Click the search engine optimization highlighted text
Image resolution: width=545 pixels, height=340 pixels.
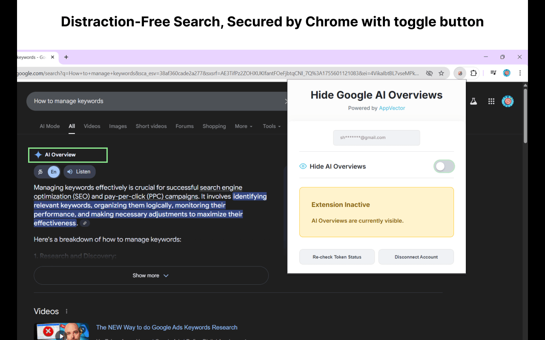[221, 187]
